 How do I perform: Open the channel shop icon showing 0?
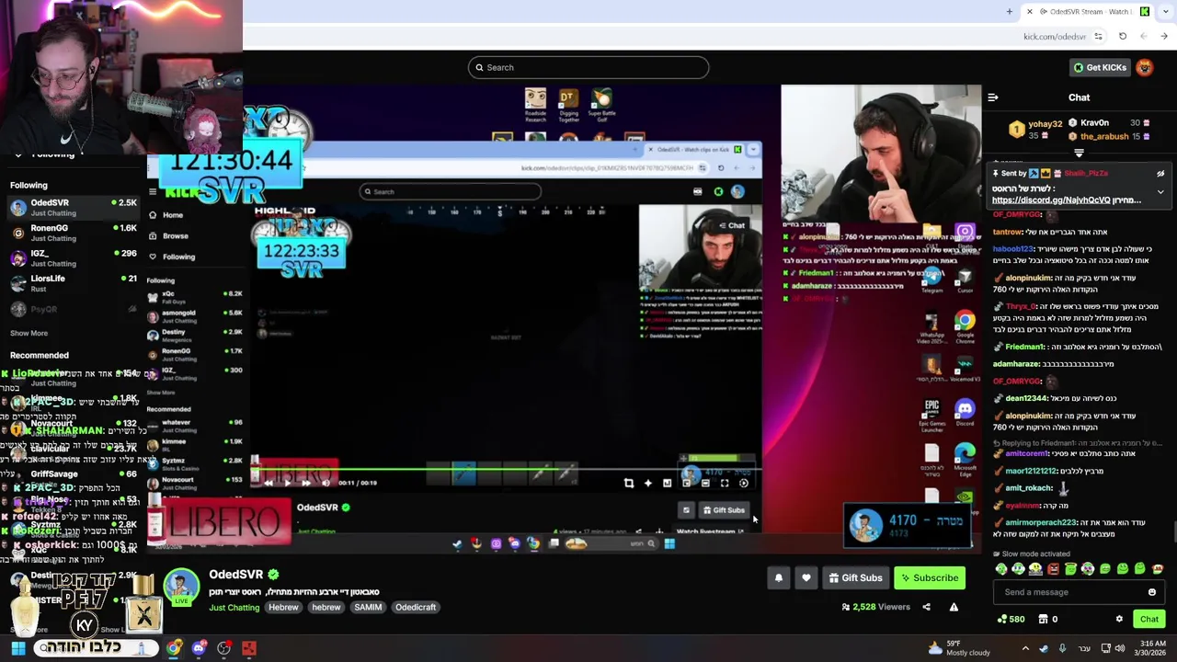[1046, 619]
